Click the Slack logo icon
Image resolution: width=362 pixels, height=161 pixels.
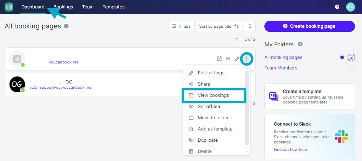click(x=341, y=136)
